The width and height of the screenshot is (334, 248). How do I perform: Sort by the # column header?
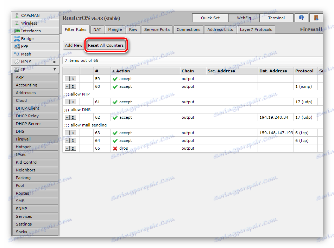(x=102, y=71)
